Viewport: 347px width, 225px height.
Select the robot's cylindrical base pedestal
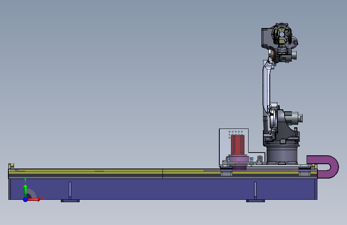coord(282,155)
